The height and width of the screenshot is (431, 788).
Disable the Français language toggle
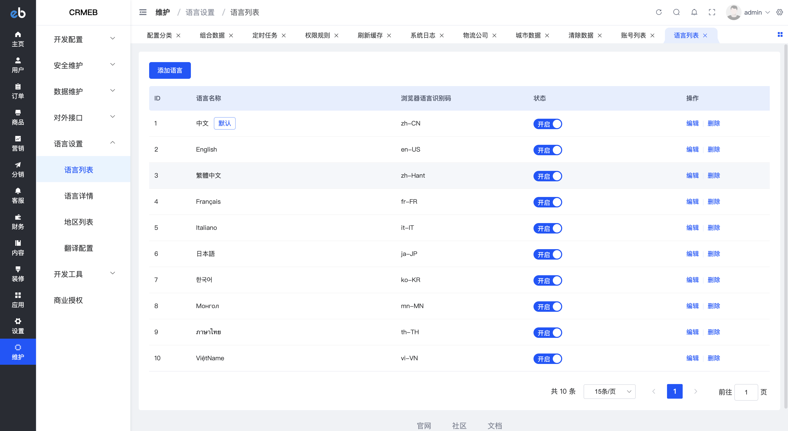coord(547,202)
